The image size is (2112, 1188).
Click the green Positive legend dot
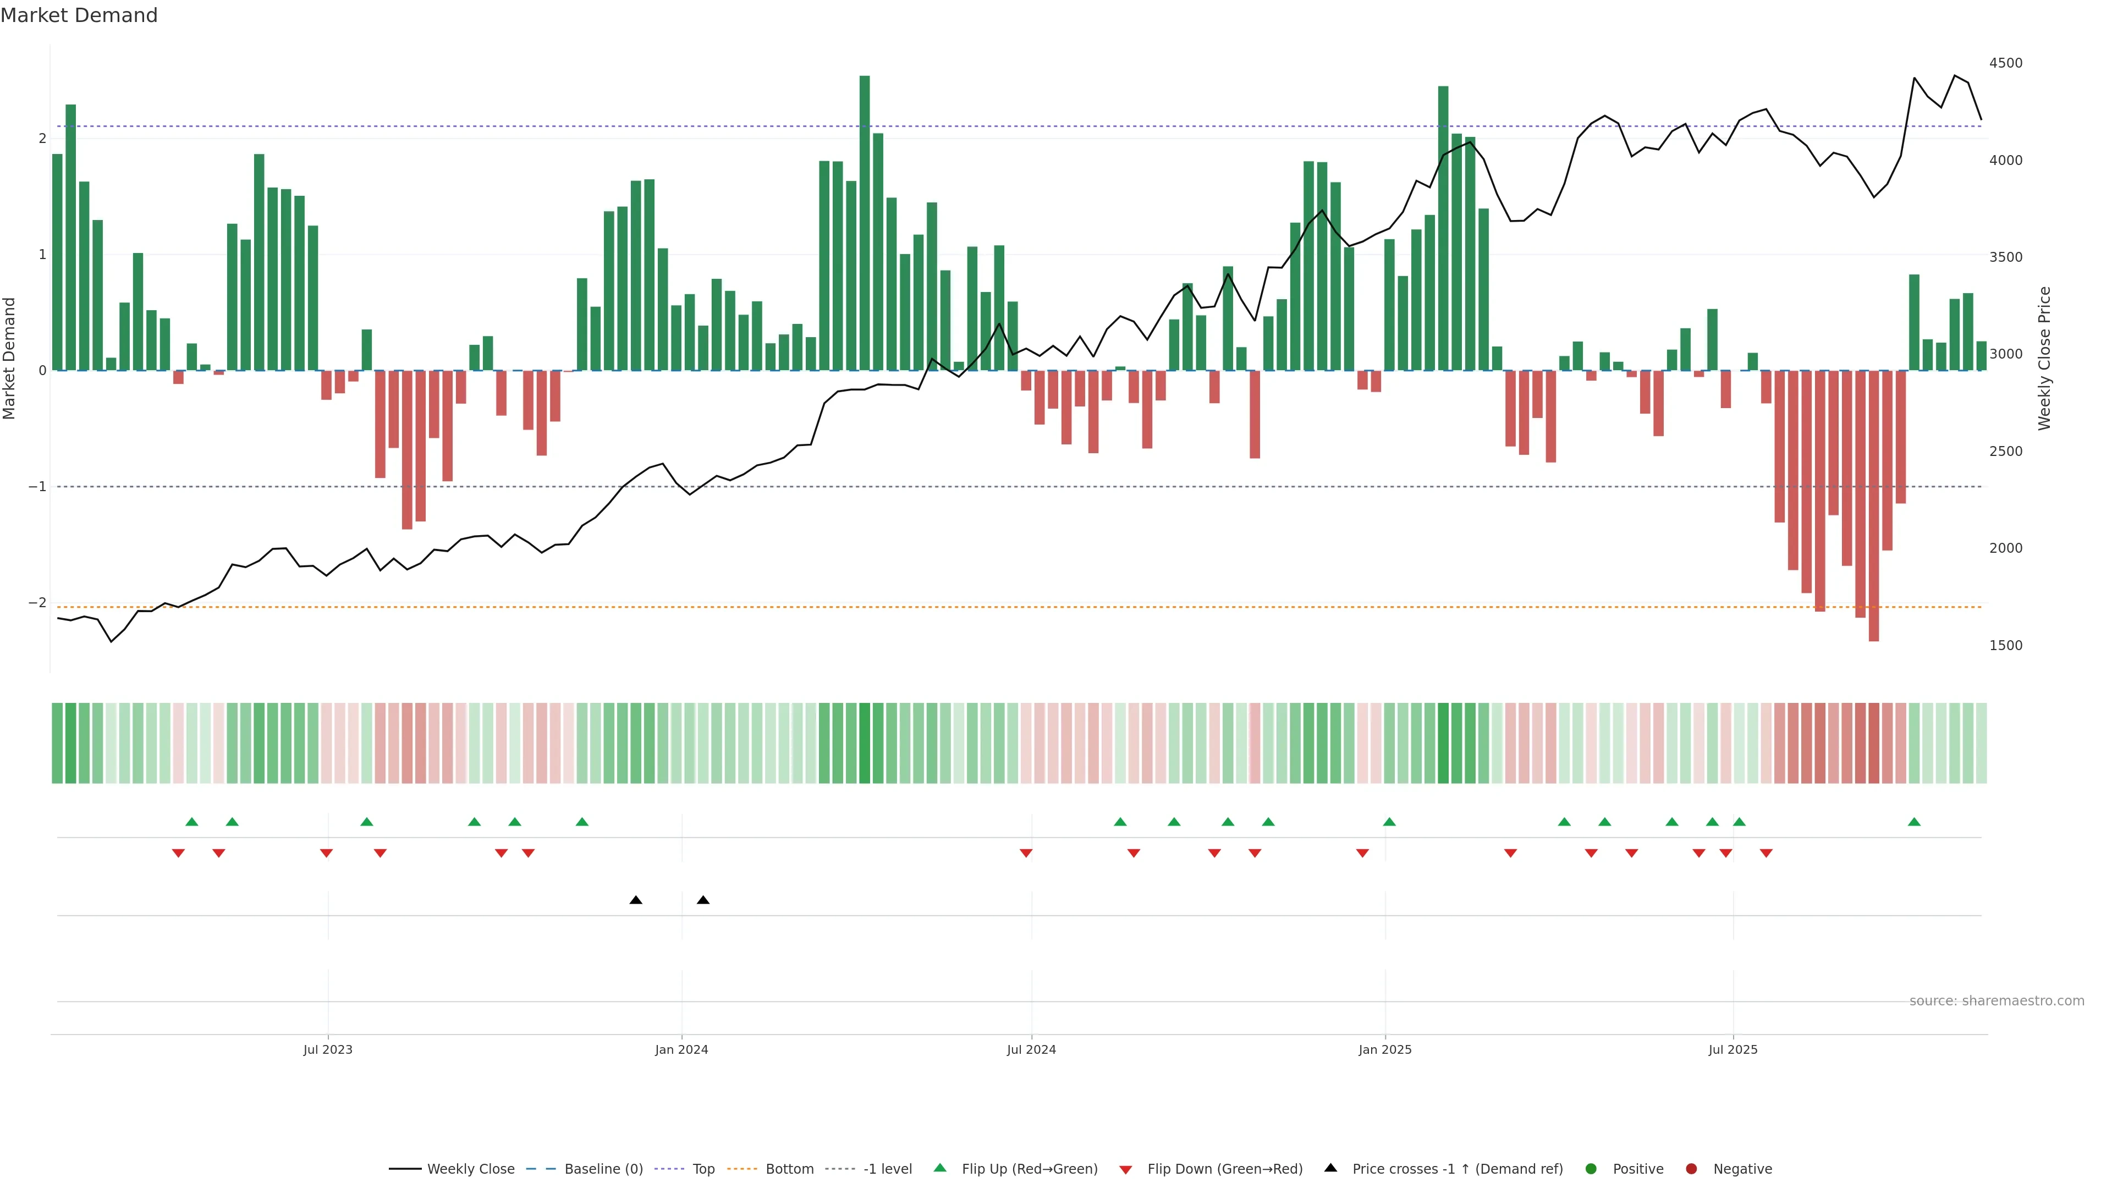click(x=1591, y=1168)
